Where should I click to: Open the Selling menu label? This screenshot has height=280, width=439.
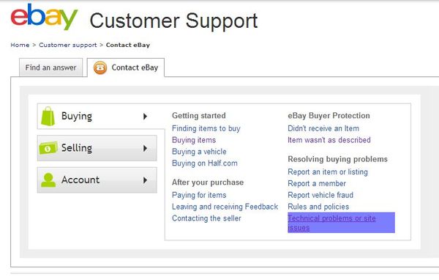pyautogui.click(x=77, y=148)
